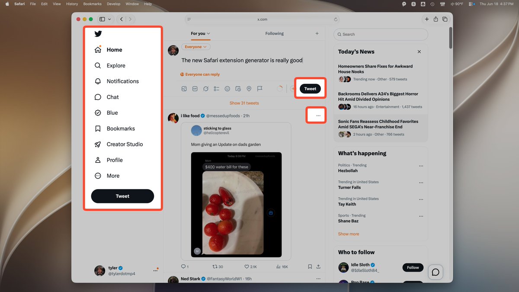Image resolution: width=519 pixels, height=292 pixels.
Task: Open the Sonic Fans news story
Action: tap(381, 128)
